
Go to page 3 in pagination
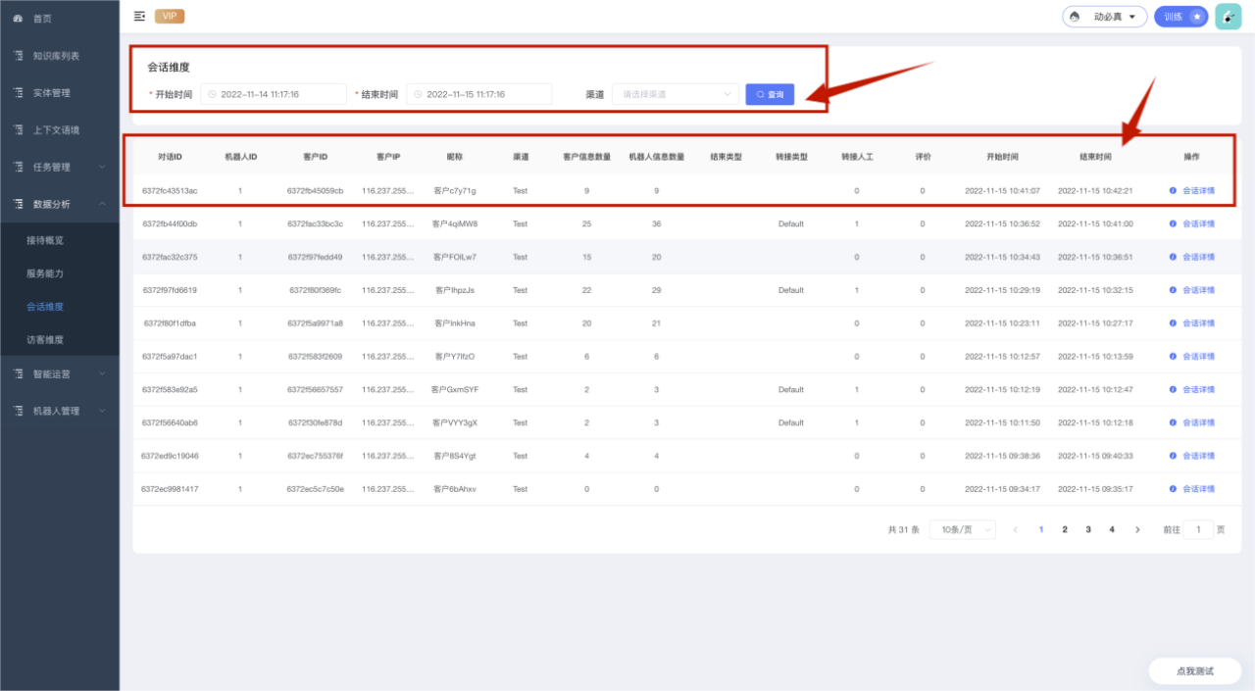tap(1087, 529)
